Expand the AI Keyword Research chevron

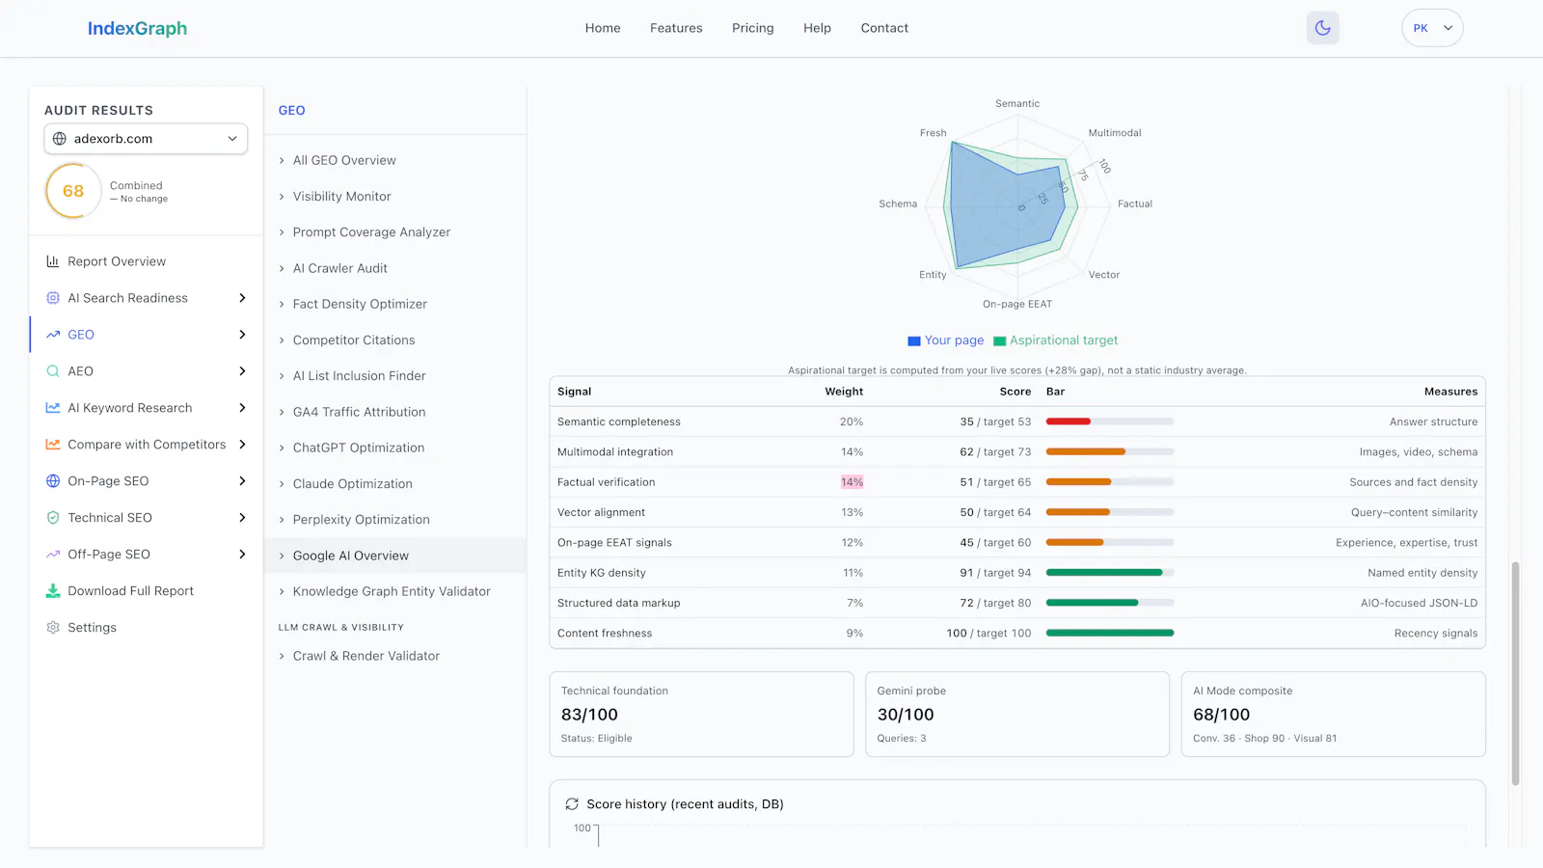[x=242, y=408]
